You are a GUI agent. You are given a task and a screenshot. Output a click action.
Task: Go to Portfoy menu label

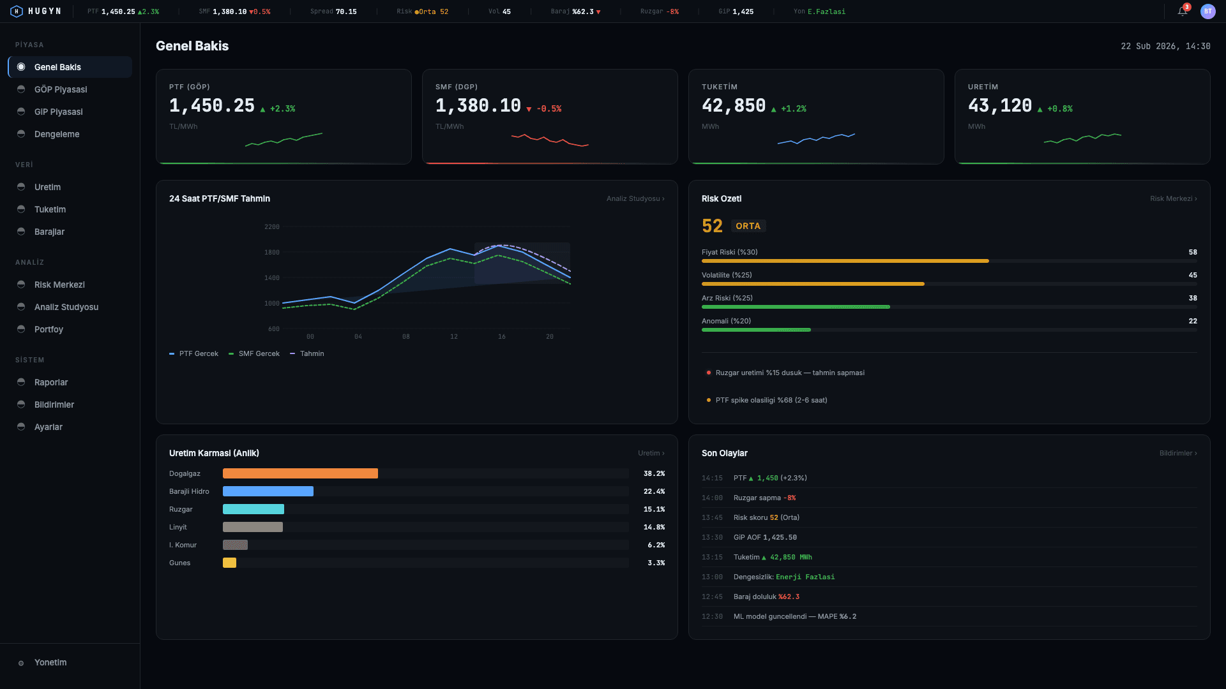(x=49, y=329)
